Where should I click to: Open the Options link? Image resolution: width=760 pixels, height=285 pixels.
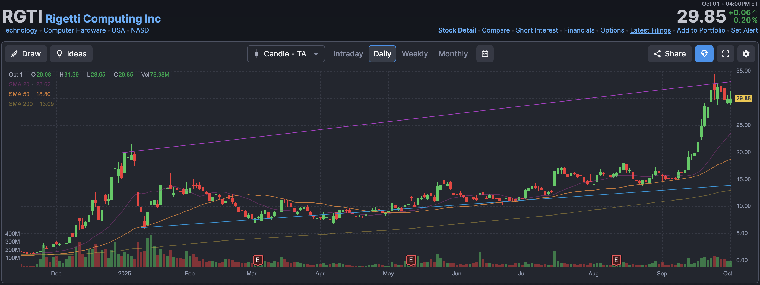(612, 30)
